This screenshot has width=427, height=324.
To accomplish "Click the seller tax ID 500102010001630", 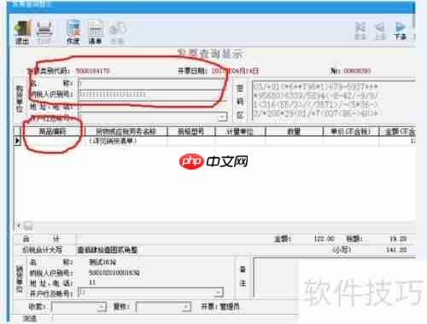I will tap(114, 273).
